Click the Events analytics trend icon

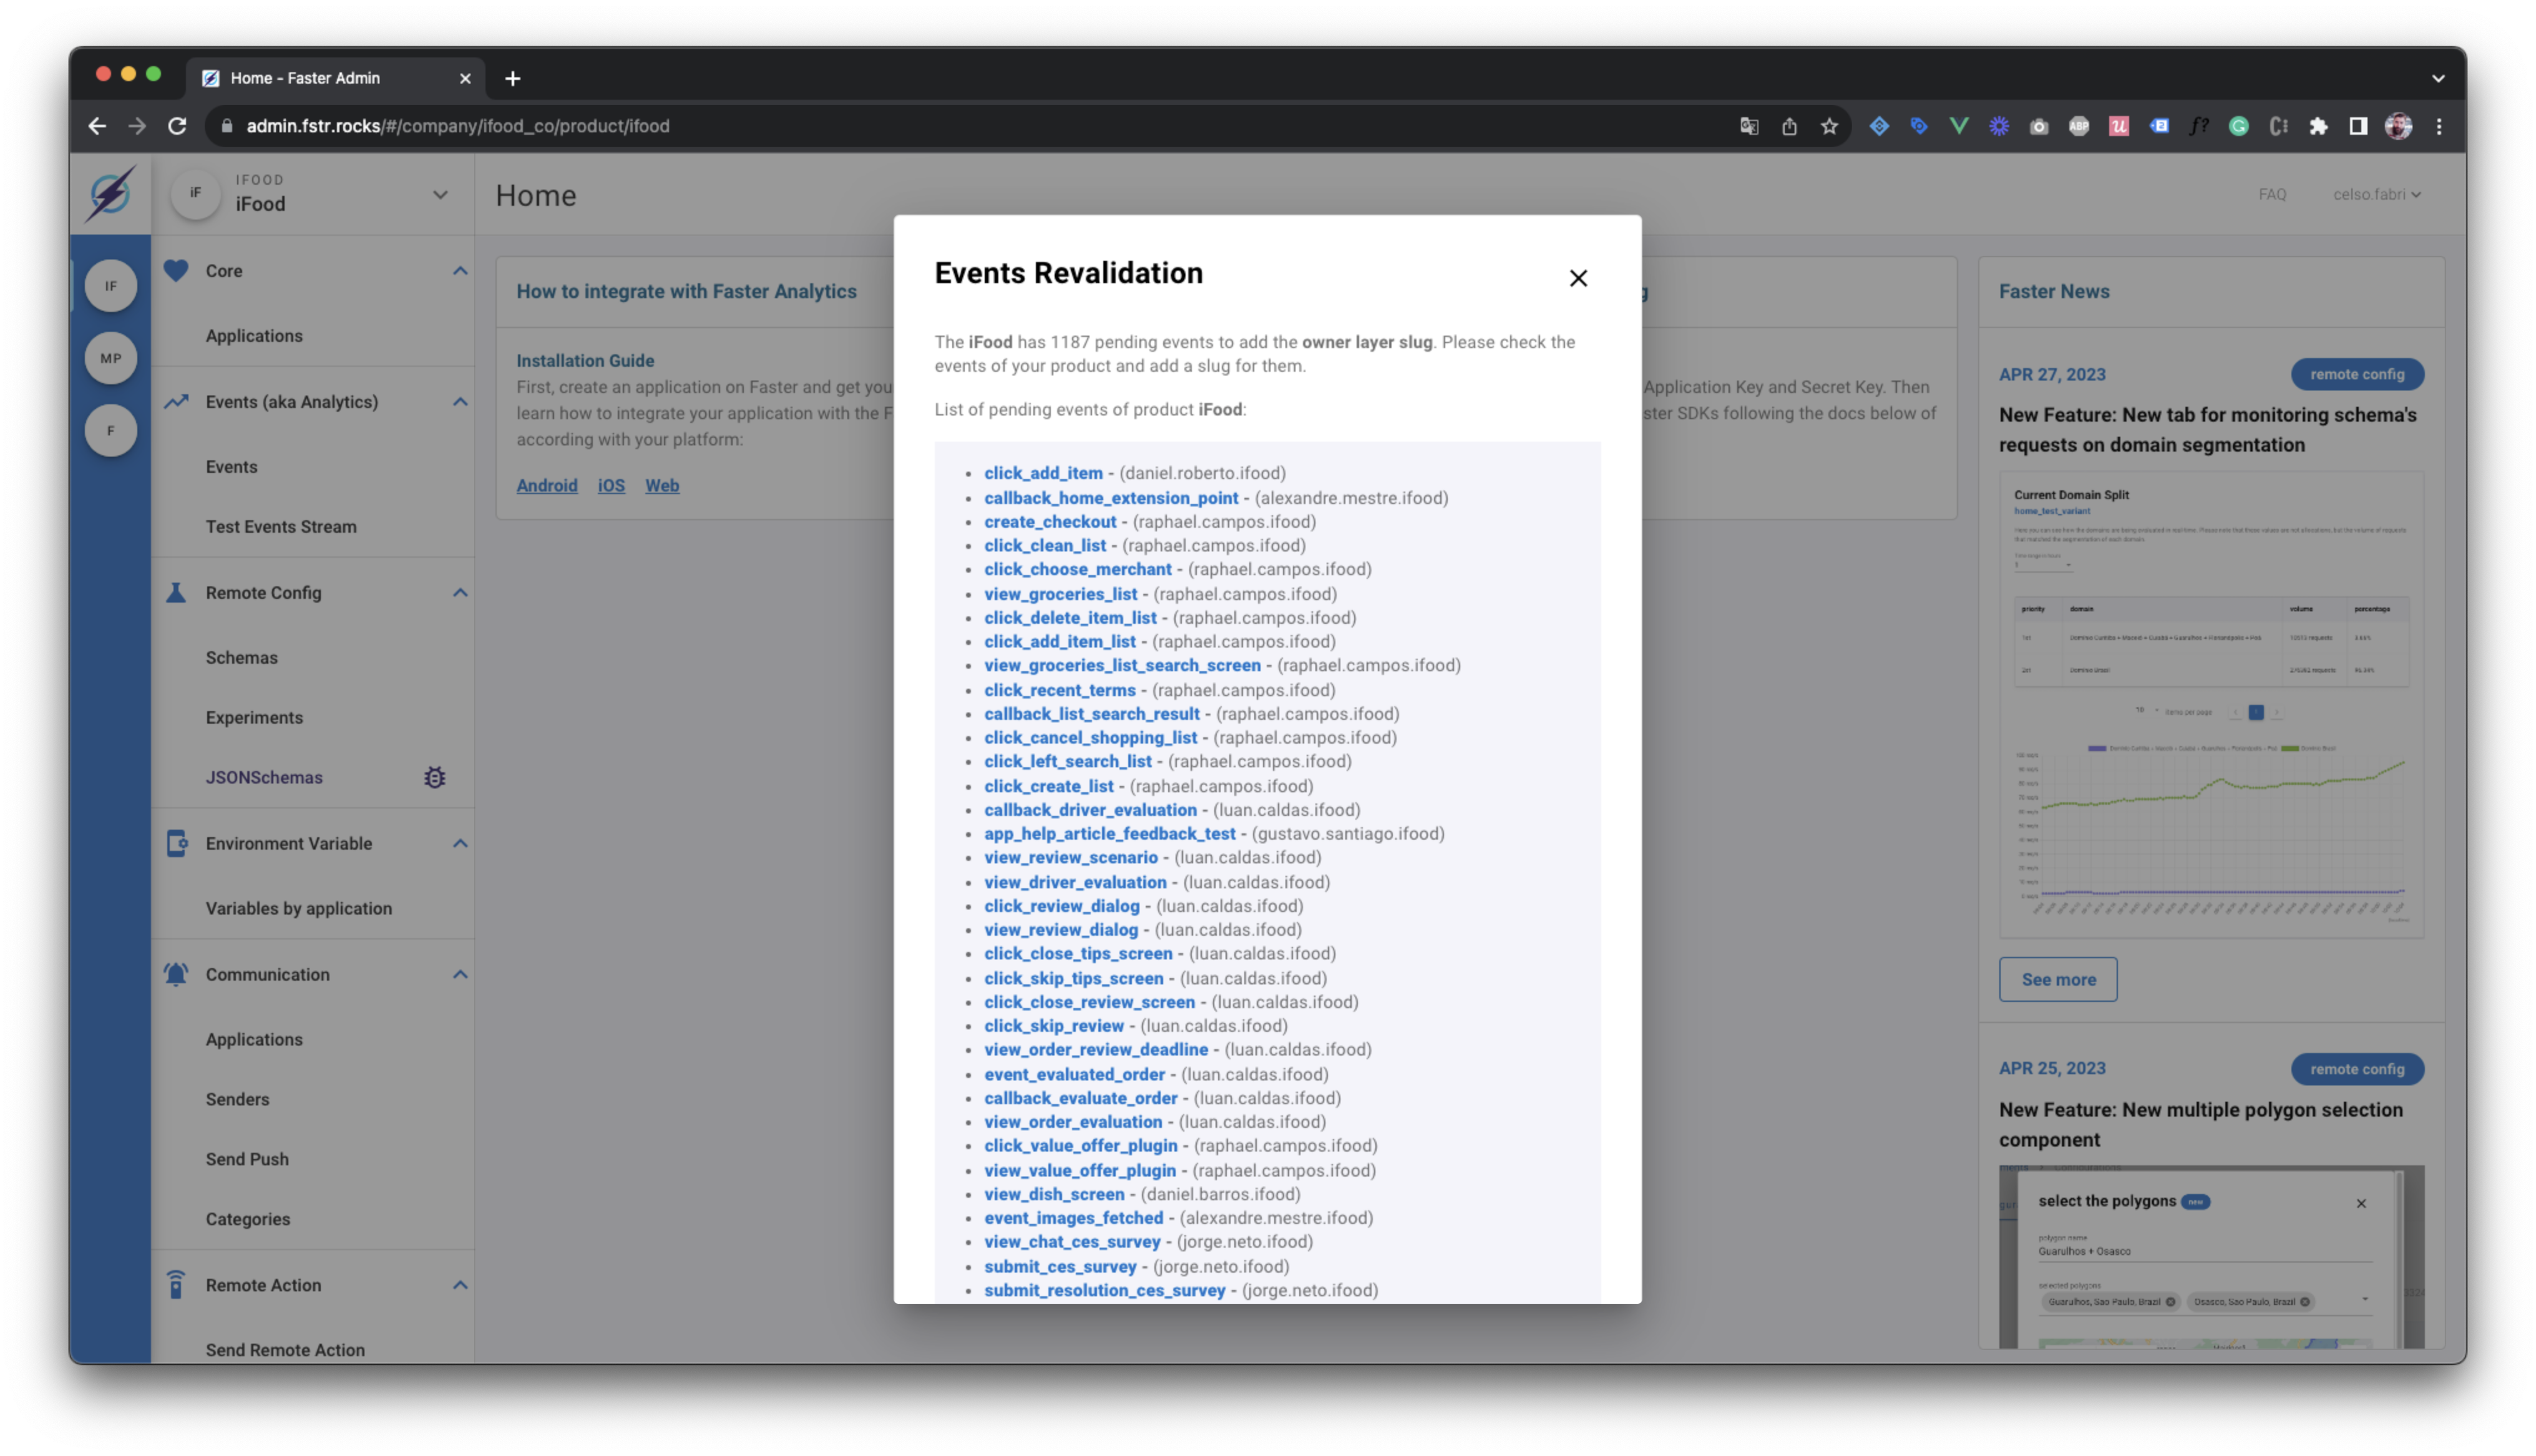(x=176, y=402)
